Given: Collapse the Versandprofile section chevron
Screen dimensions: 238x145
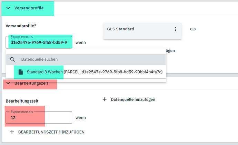Looking at the screenshot, I should click(x=8, y=8).
